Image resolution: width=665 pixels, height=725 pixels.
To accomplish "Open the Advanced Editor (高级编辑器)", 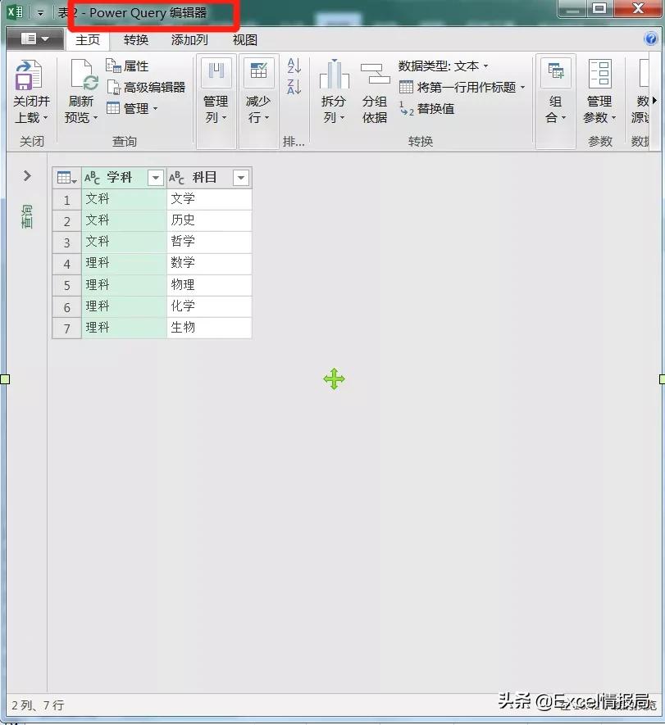I will click(x=146, y=87).
